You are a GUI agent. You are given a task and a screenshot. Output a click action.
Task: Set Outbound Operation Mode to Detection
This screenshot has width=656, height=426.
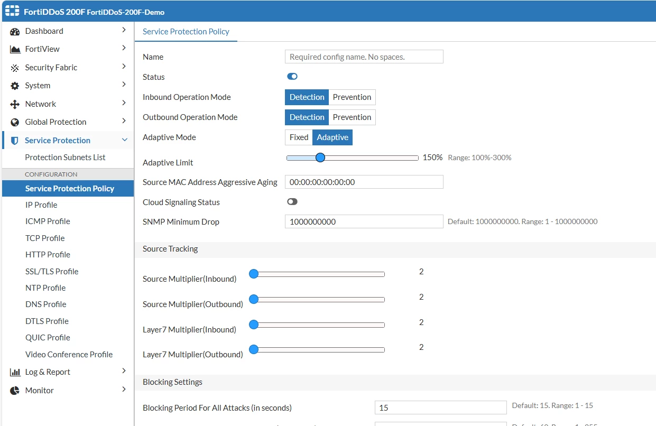tap(307, 117)
